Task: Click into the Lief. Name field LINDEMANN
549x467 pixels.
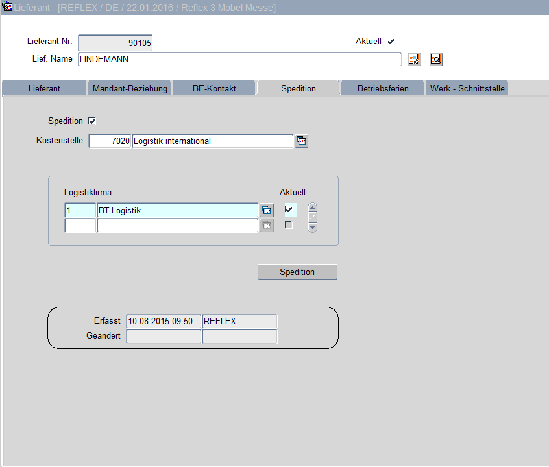Action: pos(239,59)
